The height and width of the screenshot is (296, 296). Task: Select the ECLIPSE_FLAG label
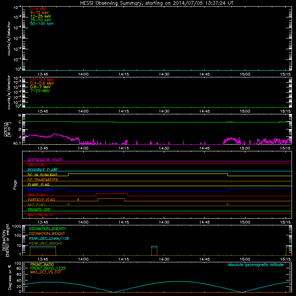click(40, 190)
